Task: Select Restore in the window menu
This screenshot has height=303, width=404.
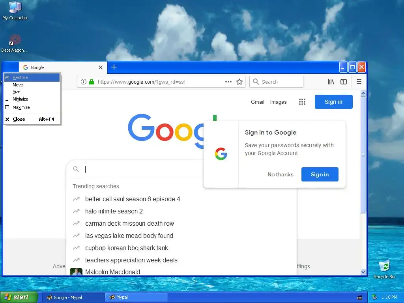Action: tap(32, 78)
